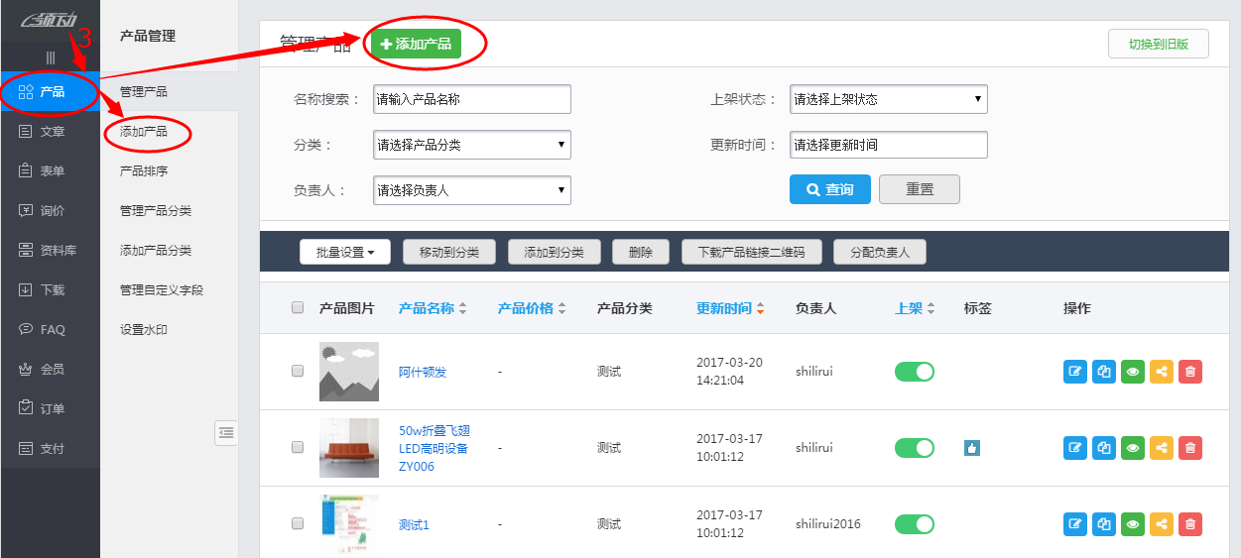Collapse the submenu using the sidebar collapse icon
Image resolution: width=1241 pixels, height=558 pixels.
click(x=226, y=432)
